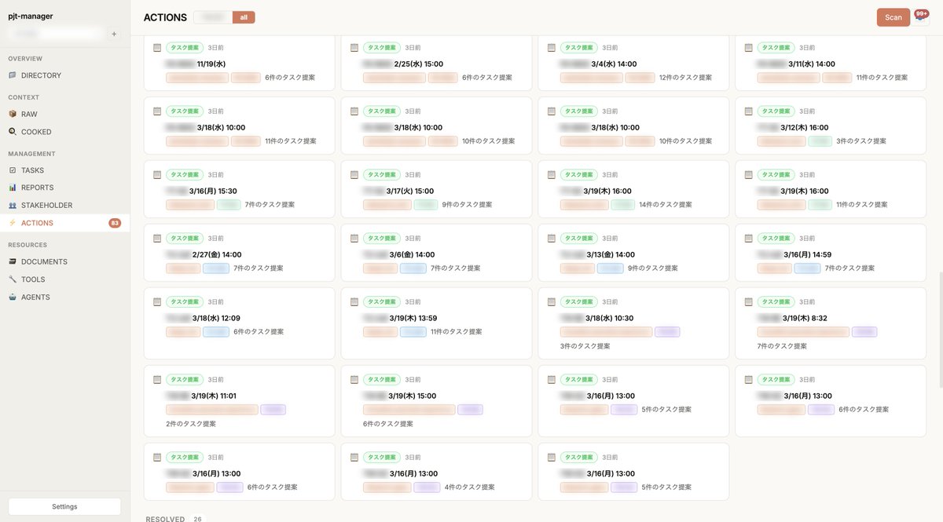Click the pjt-manager app title
Screen dimensions: 943x522
coord(31,16)
